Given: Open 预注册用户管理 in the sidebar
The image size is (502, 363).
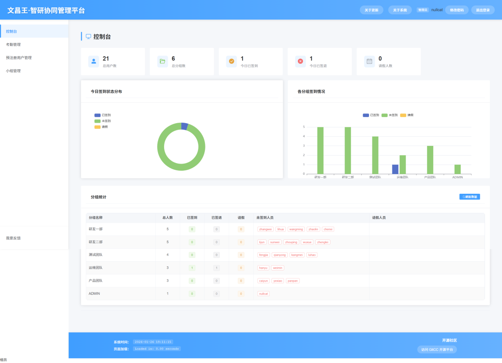Looking at the screenshot, I should (34, 58).
